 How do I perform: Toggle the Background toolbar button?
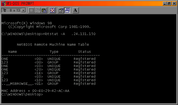point(67,10)
